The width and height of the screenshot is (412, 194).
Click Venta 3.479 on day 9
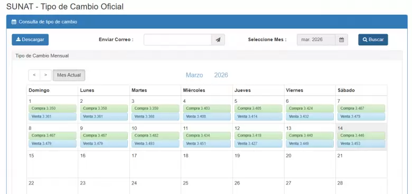(x=104, y=144)
